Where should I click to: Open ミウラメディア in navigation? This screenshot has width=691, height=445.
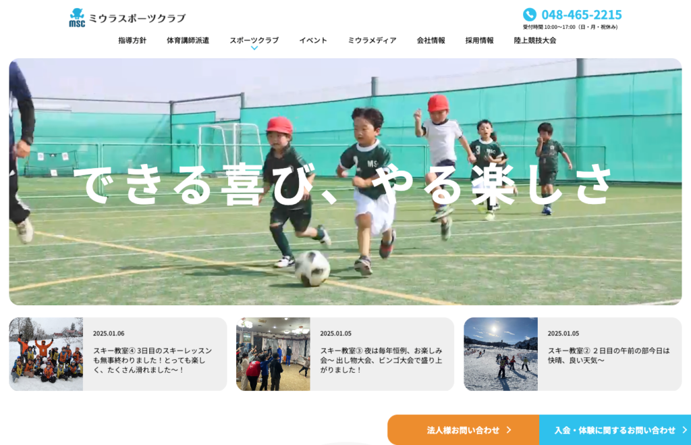[x=372, y=41]
